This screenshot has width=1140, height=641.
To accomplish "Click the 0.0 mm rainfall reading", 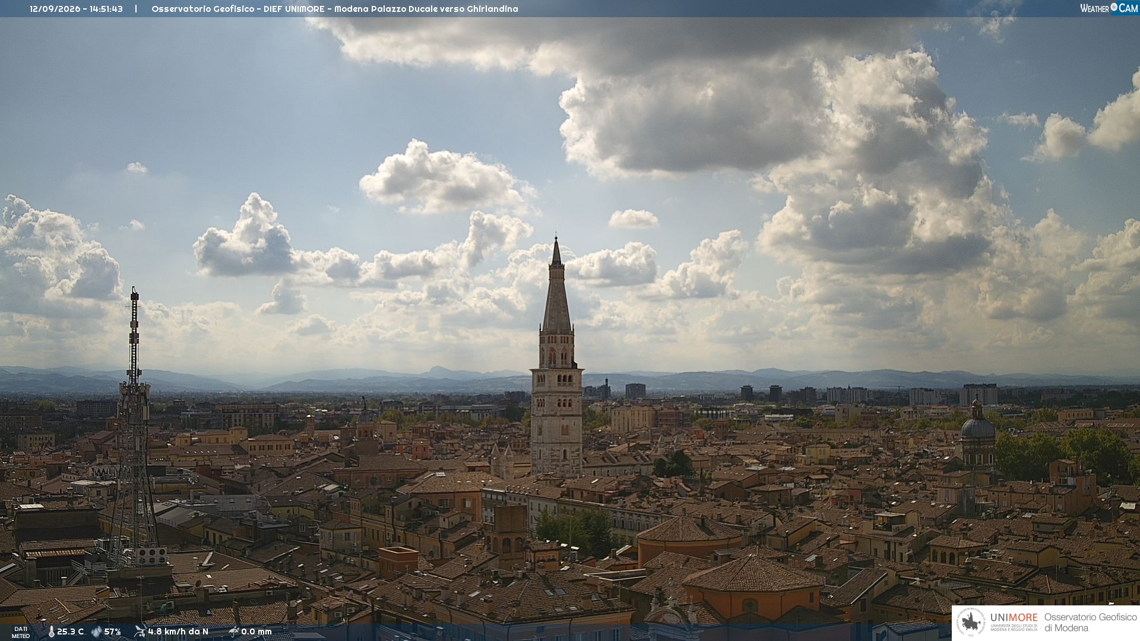I will click(x=256, y=632).
